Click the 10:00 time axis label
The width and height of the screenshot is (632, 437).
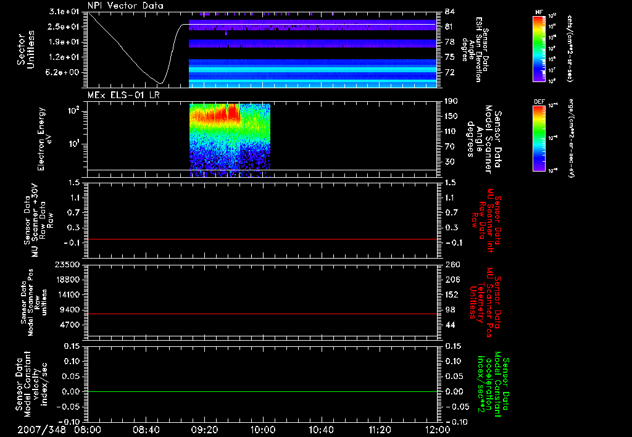tap(263, 430)
